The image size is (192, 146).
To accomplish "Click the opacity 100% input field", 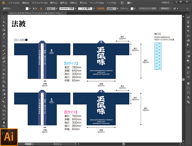I will 111,9.
